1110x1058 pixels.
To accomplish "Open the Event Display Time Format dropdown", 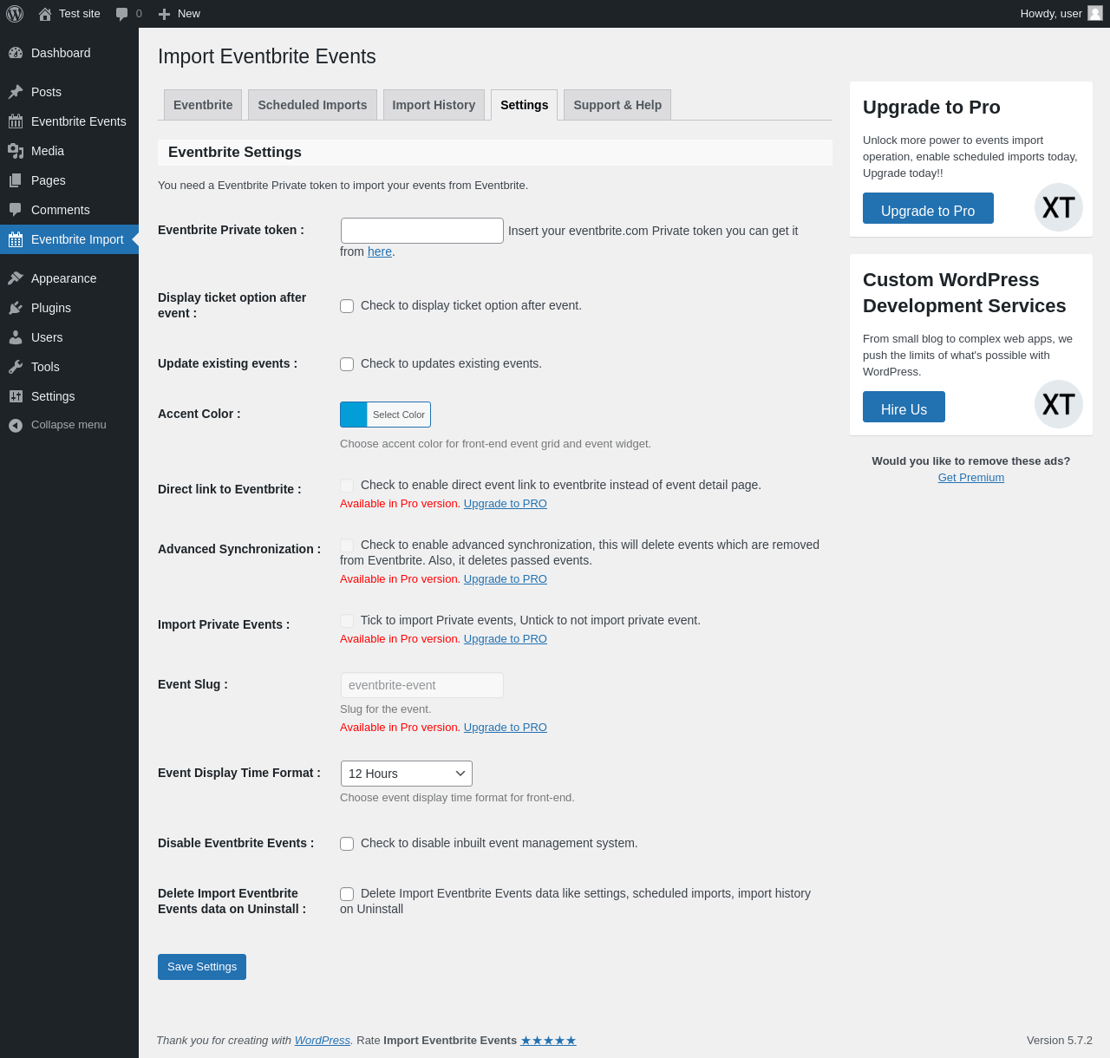I will pos(407,774).
